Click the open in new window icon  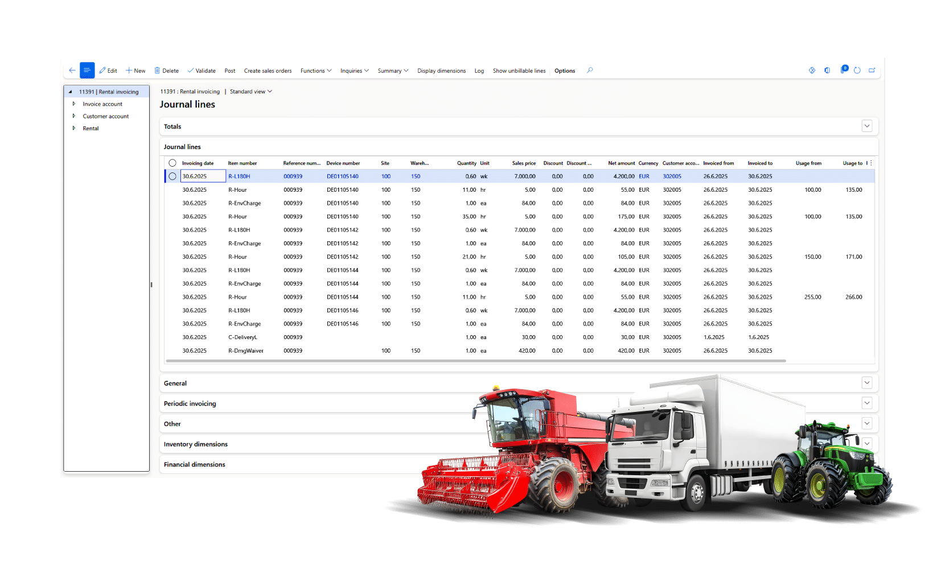click(872, 71)
